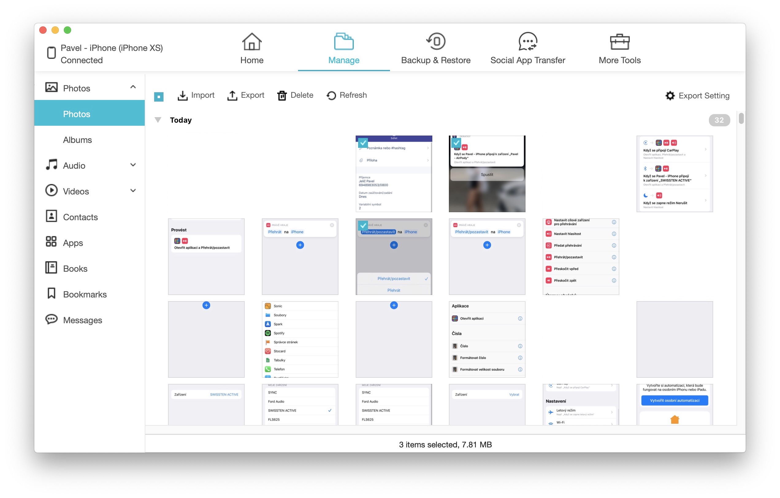Open Messages in the sidebar

(x=82, y=320)
